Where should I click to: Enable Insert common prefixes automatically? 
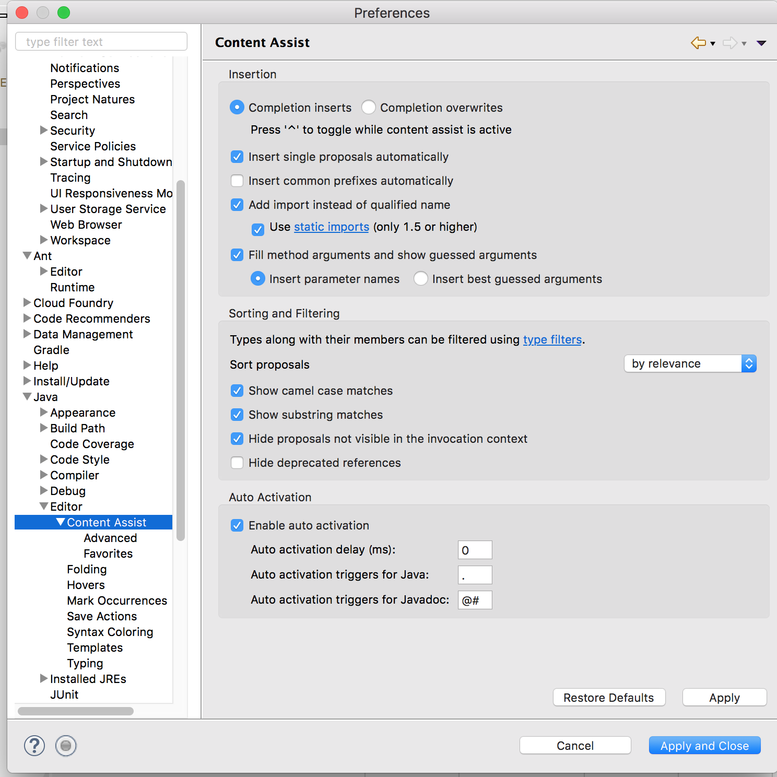[237, 181]
